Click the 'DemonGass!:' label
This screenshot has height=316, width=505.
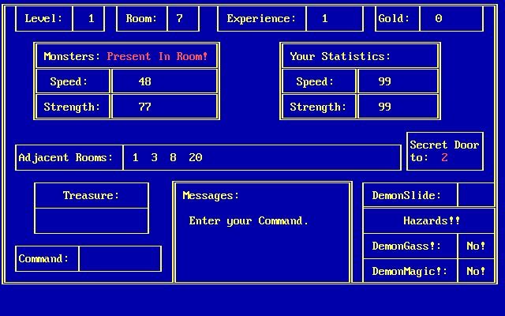coord(406,246)
